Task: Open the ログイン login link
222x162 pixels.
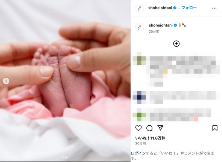Action: tap(138, 153)
